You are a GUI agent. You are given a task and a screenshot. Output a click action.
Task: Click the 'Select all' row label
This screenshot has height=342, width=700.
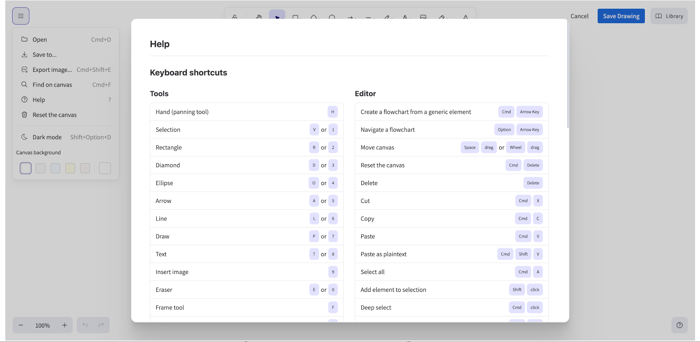pos(372,272)
